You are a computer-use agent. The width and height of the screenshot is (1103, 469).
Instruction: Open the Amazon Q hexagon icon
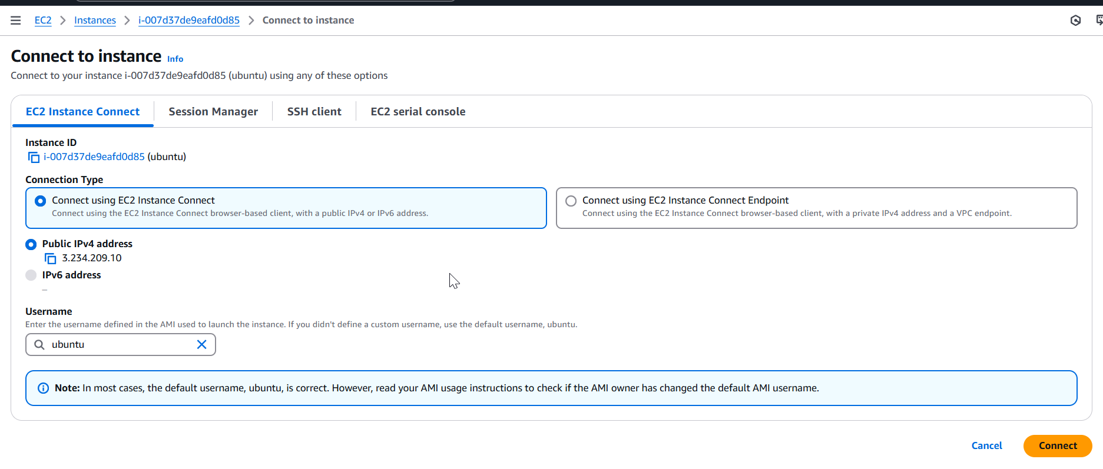pyautogui.click(x=1075, y=21)
